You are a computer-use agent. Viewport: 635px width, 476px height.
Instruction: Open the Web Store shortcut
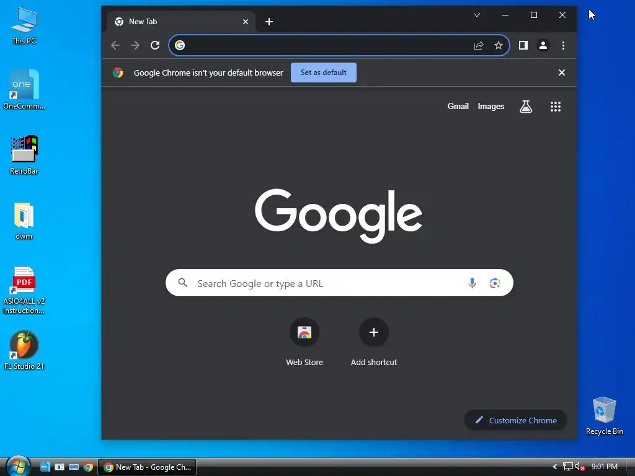(304, 342)
